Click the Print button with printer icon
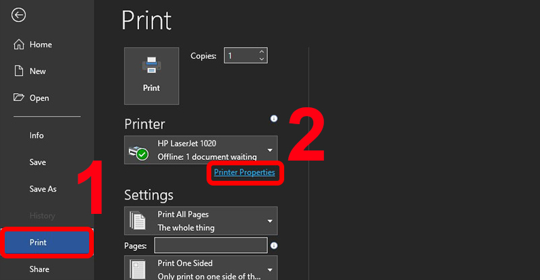Viewport: 540px width, 280px height. (151, 76)
